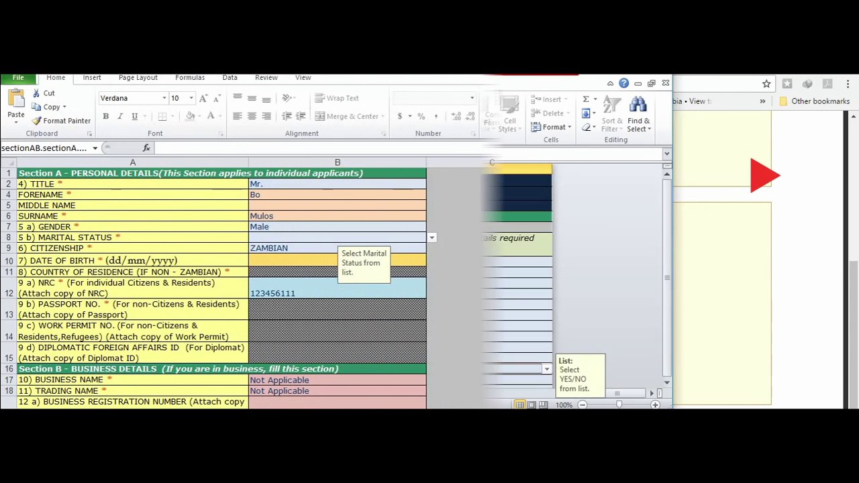Click zoom out minus on status bar
Image resolution: width=859 pixels, height=483 pixels.
[583, 405]
